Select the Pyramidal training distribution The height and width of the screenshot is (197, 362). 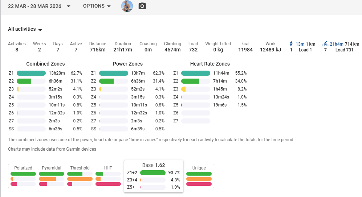tap(52, 168)
